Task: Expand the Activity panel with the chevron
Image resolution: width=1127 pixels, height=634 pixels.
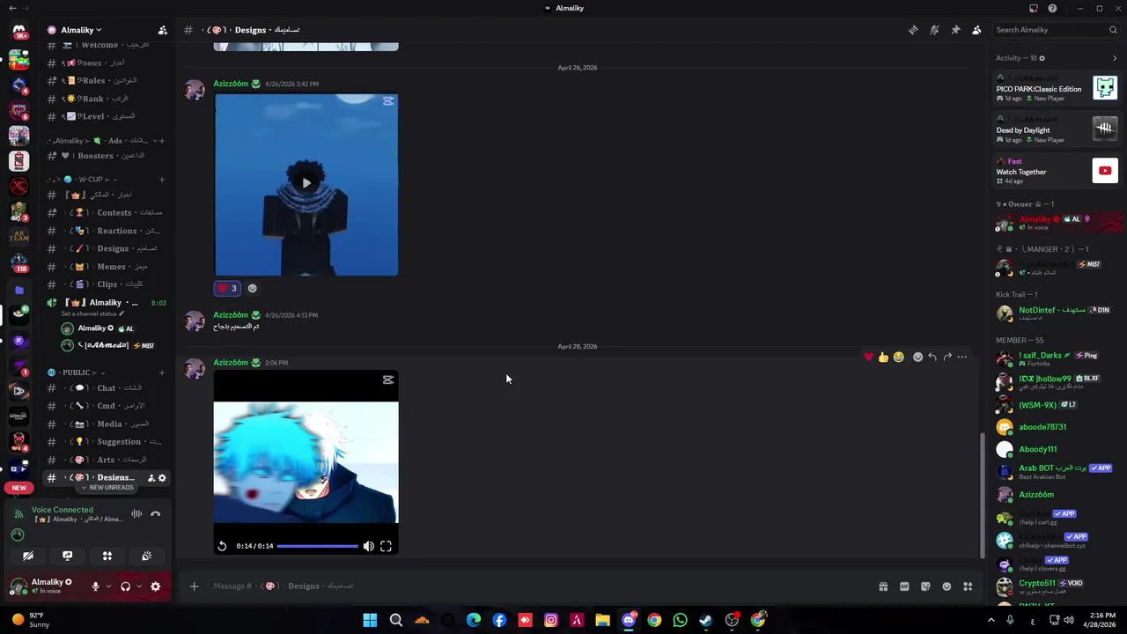Action: point(1115,58)
